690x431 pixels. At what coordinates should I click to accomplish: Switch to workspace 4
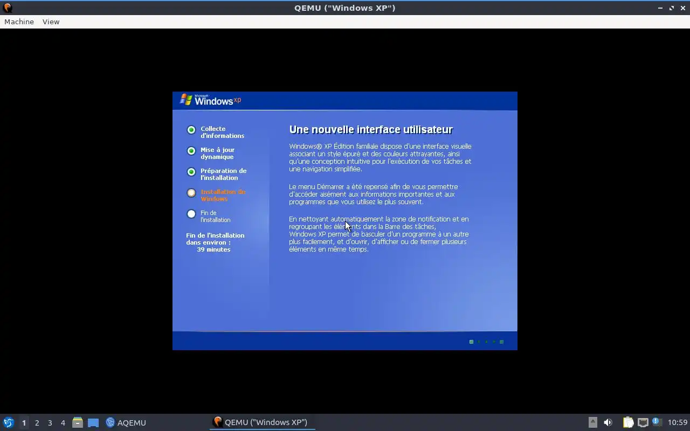[63, 422]
